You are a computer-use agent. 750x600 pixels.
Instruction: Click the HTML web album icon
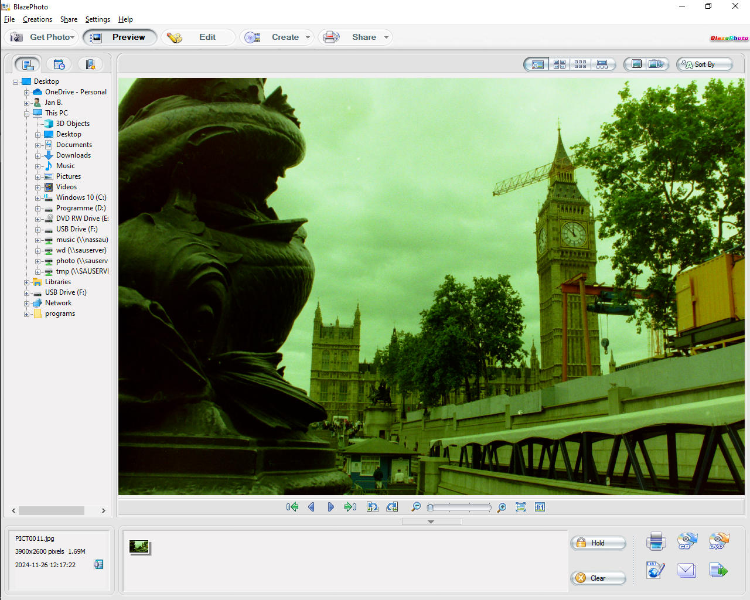[x=655, y=570]
